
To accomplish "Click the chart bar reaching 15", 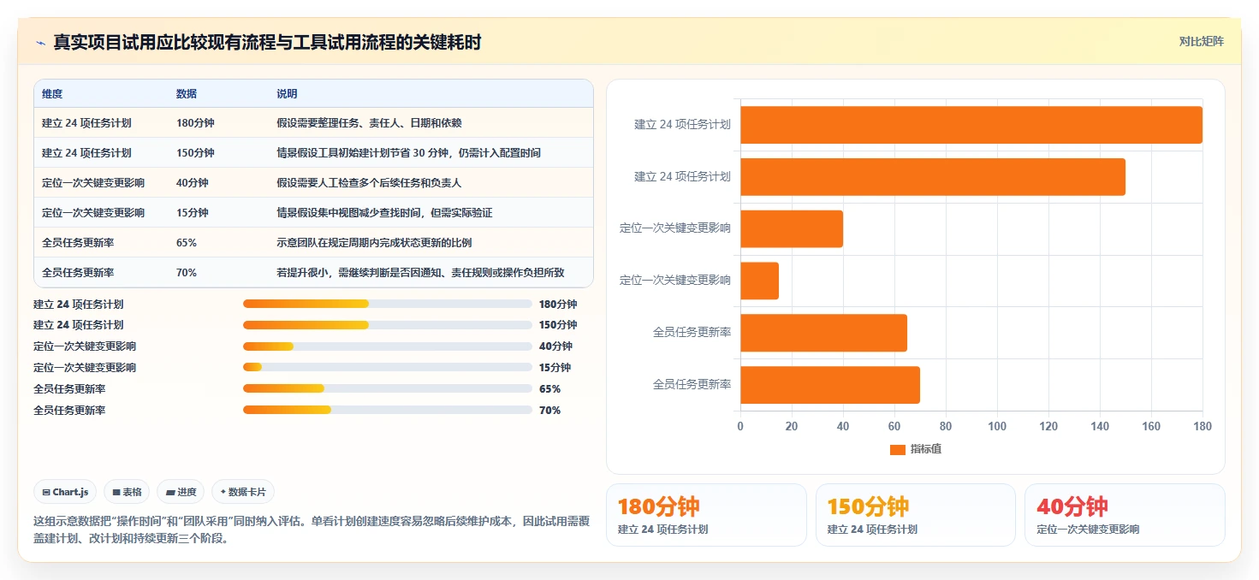I will pos(759,281).
